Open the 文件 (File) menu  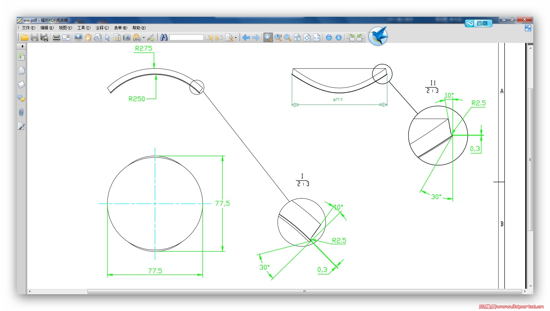(28, 28)
